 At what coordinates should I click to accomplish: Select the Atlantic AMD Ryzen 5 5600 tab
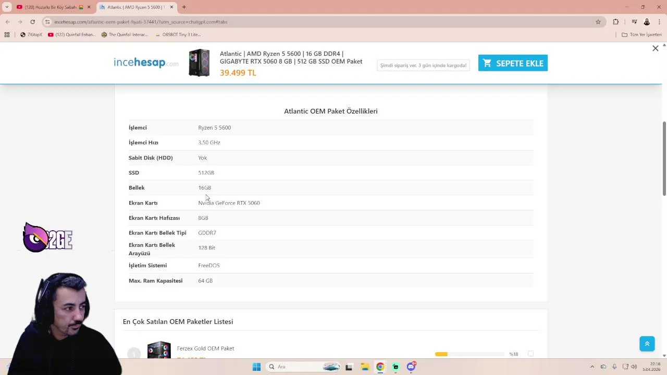(x=137, y=7)
